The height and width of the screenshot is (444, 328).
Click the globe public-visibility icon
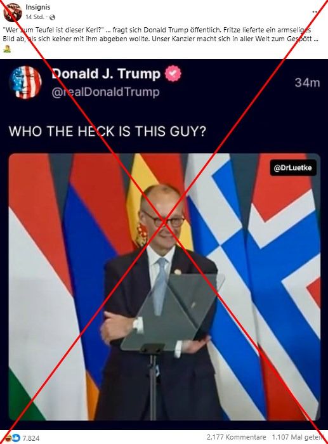(x=52, y=17)
